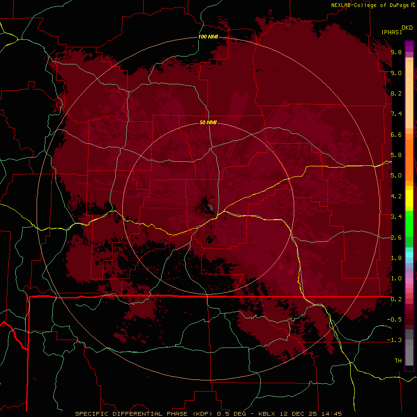417x417 pixels.
Task: Click the purple top segment of color scale
Action: coord(409,46)
